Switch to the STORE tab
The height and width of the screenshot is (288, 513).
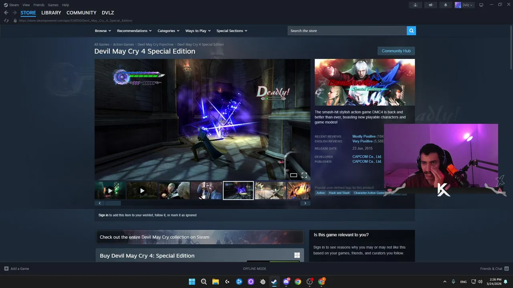(x=28, y=13)
